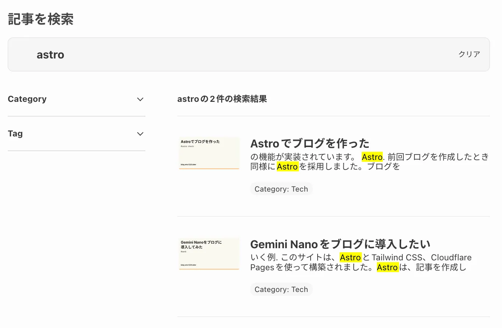Viewport: 502px width, 328px height.
Task: Click highlighted Astro before は、記事を作成し
Action: point(388,267)
